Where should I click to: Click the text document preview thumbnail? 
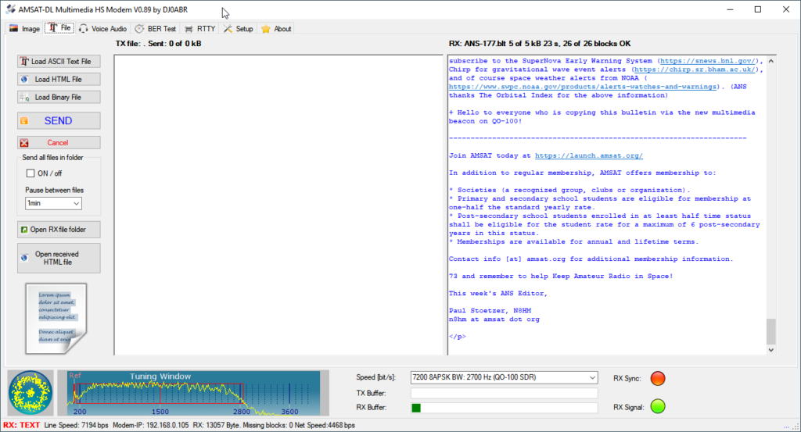coord(56,319)
